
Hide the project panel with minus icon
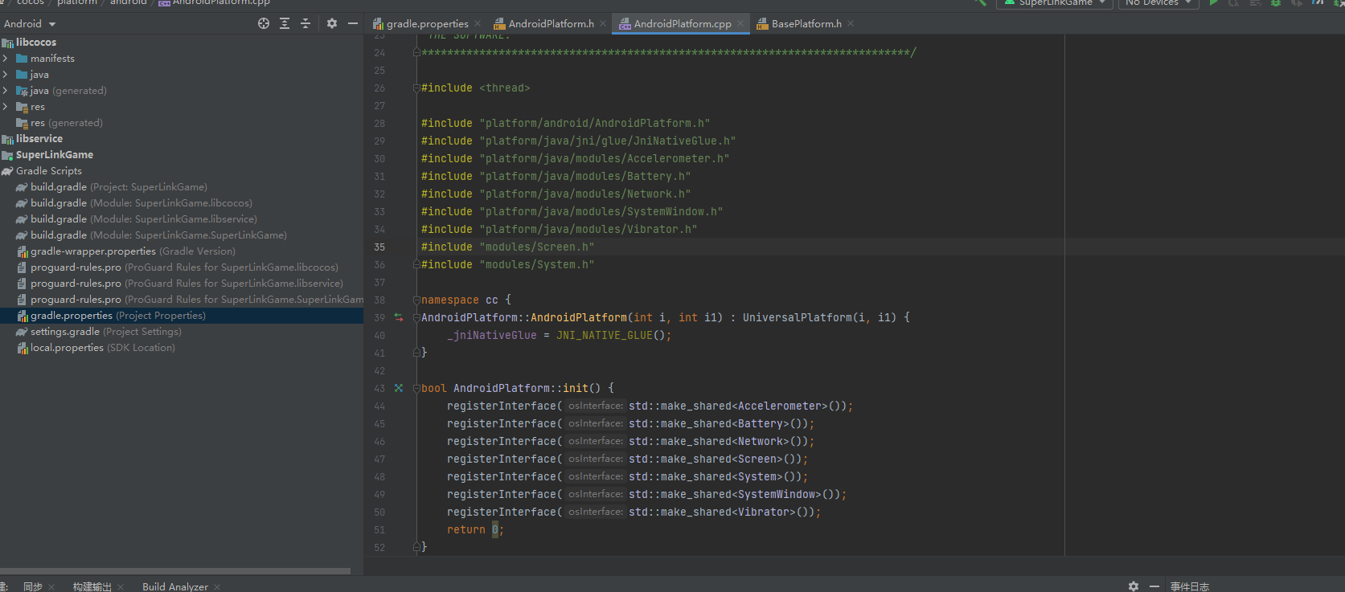pos(352,23)
